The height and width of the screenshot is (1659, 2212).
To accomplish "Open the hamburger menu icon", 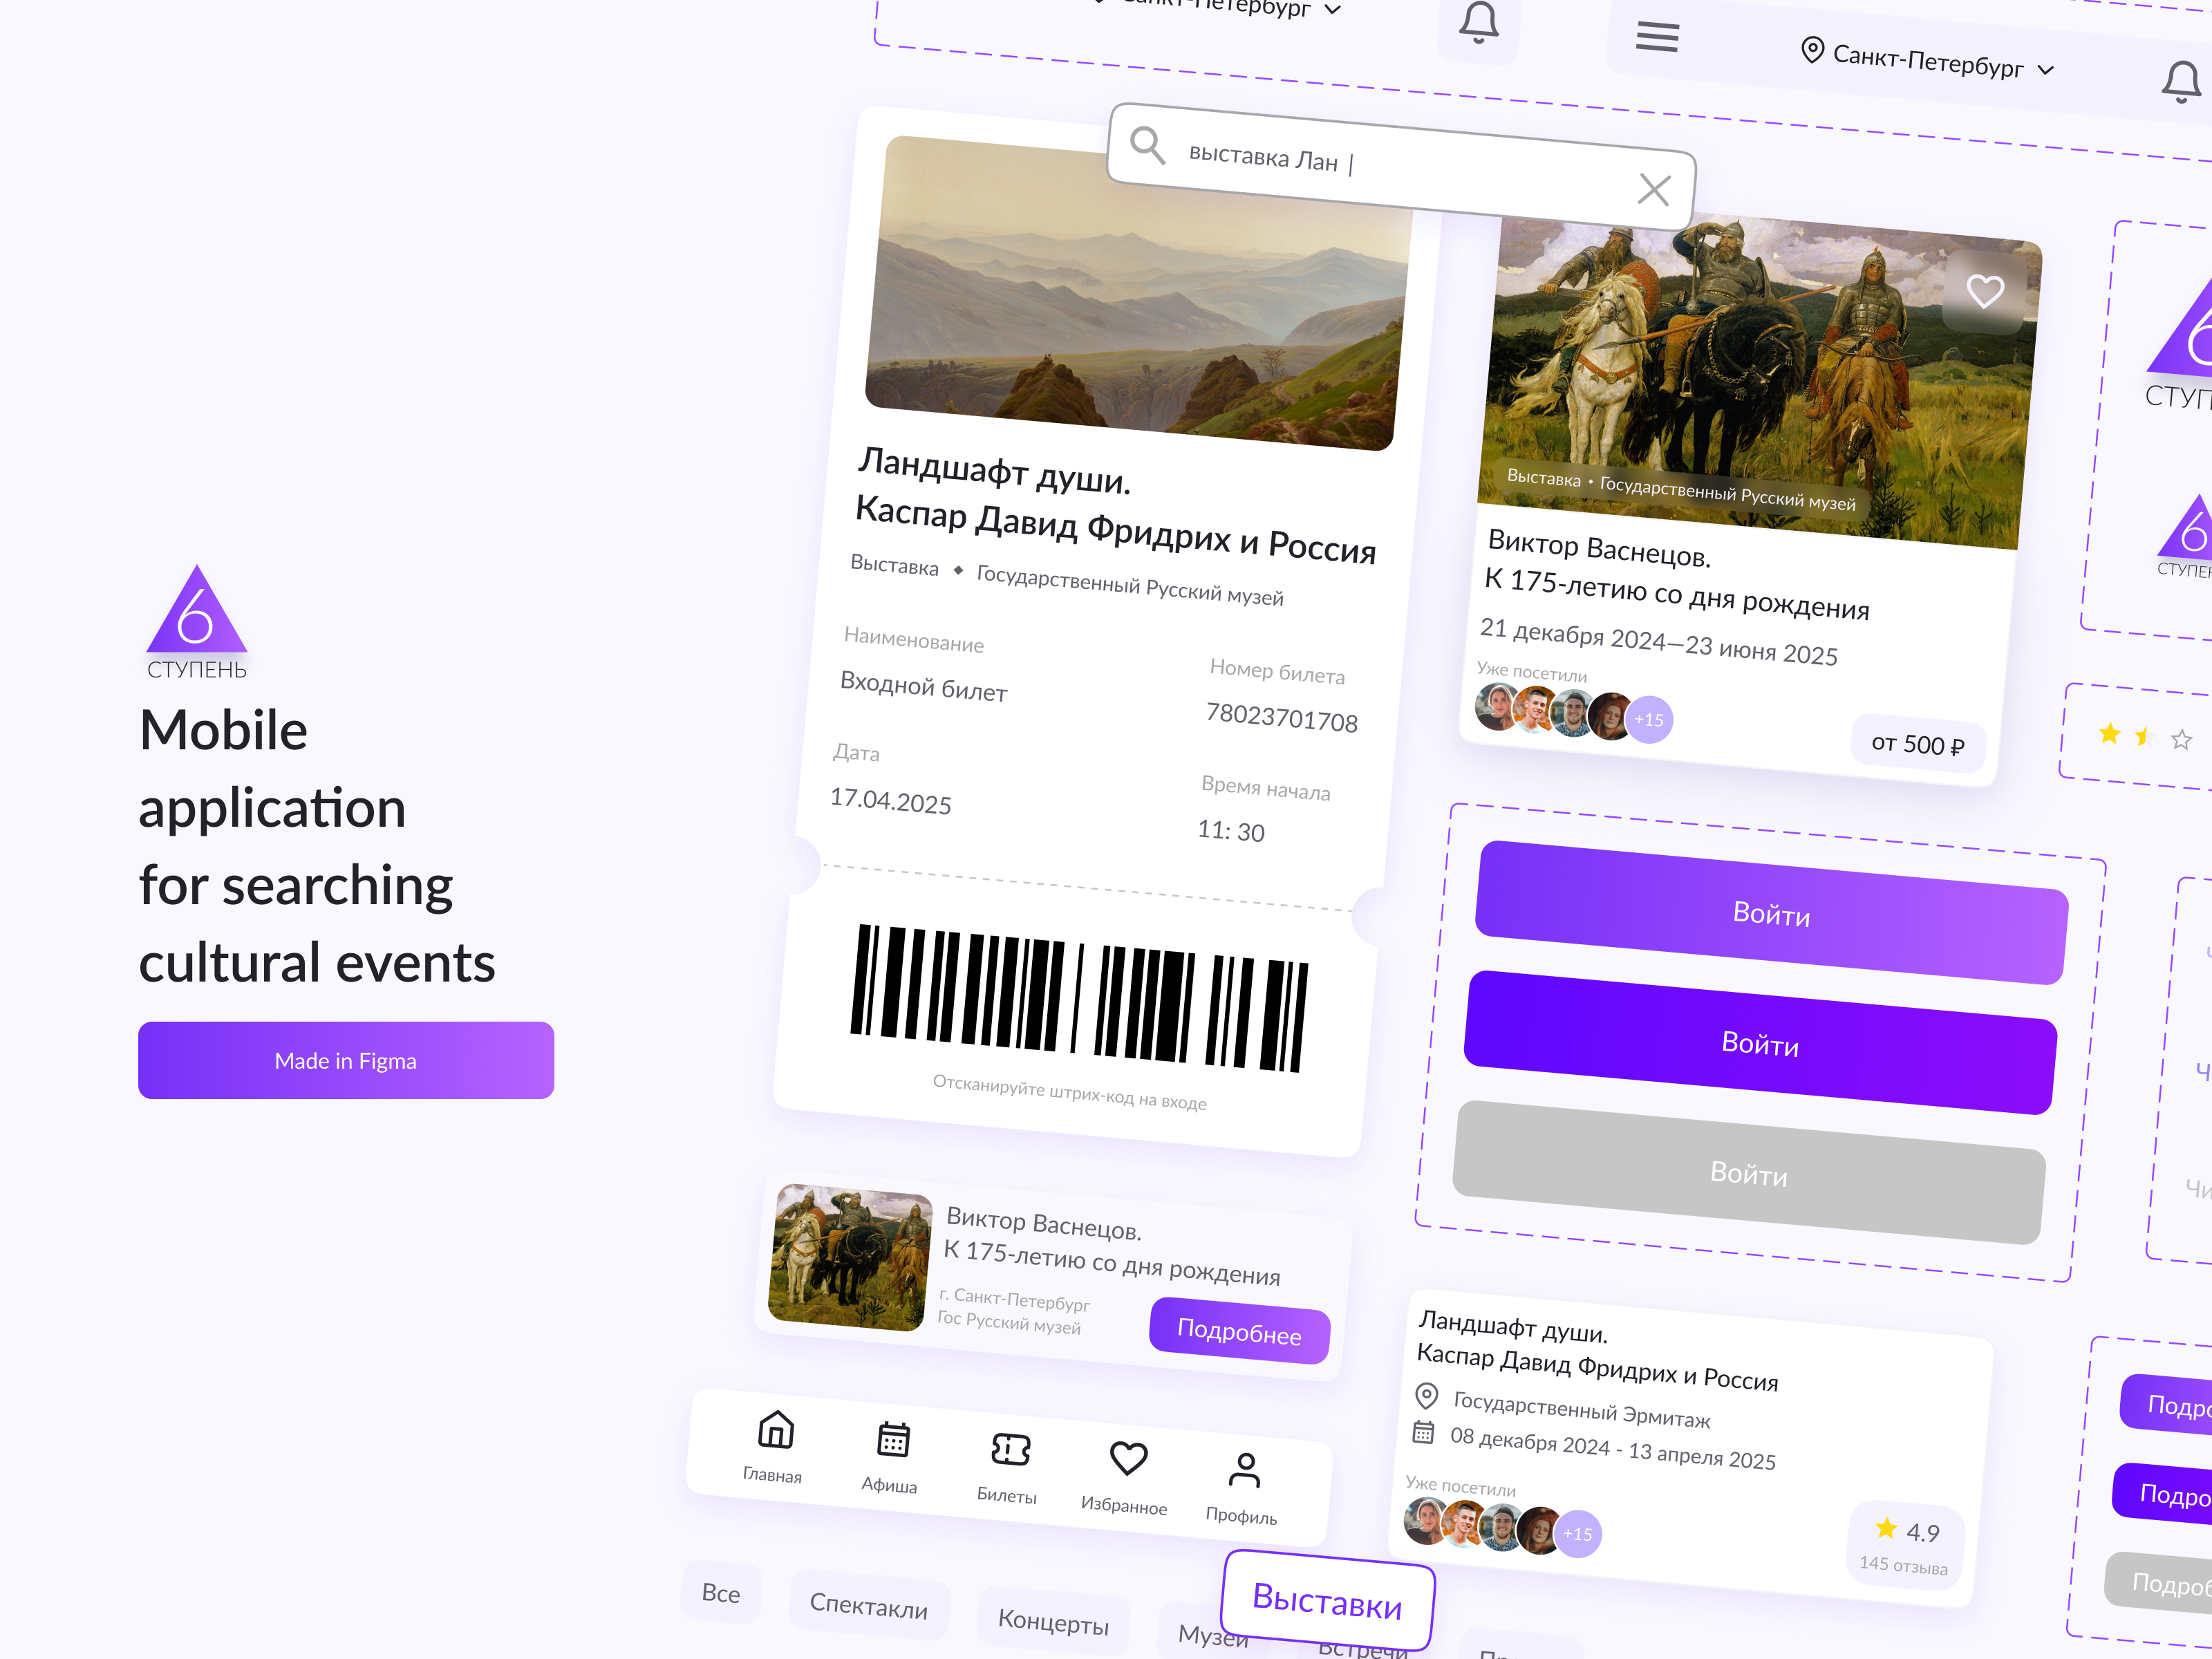I will coord(1657,37).
